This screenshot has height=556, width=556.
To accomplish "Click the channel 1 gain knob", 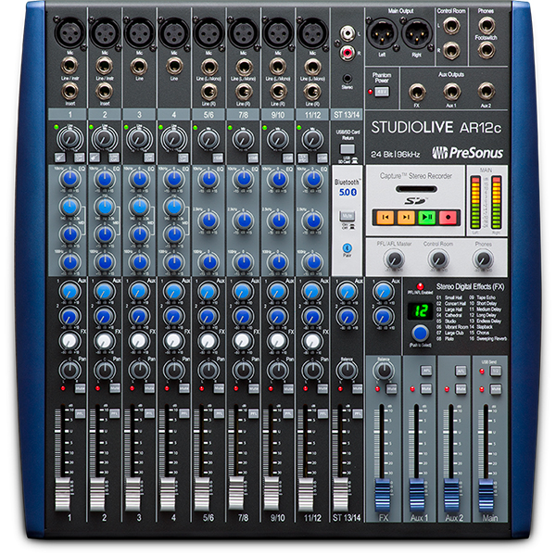I will tap(69, 139).
